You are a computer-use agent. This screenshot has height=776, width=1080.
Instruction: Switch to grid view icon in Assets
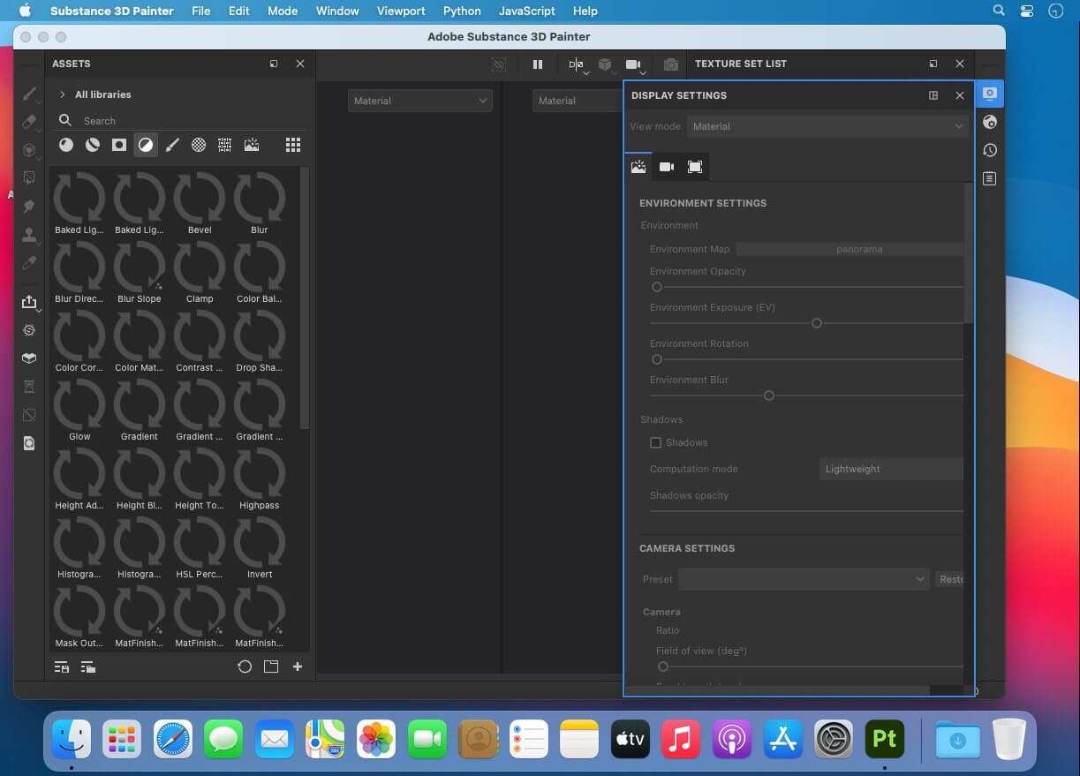293,145
